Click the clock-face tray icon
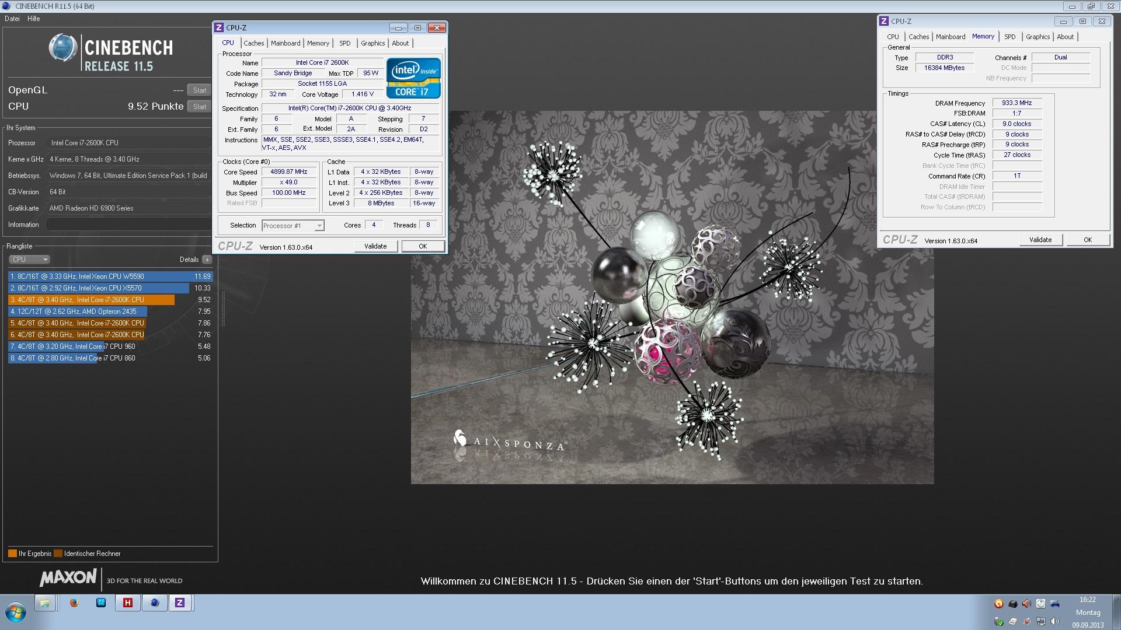 (x=1040, y=604)
